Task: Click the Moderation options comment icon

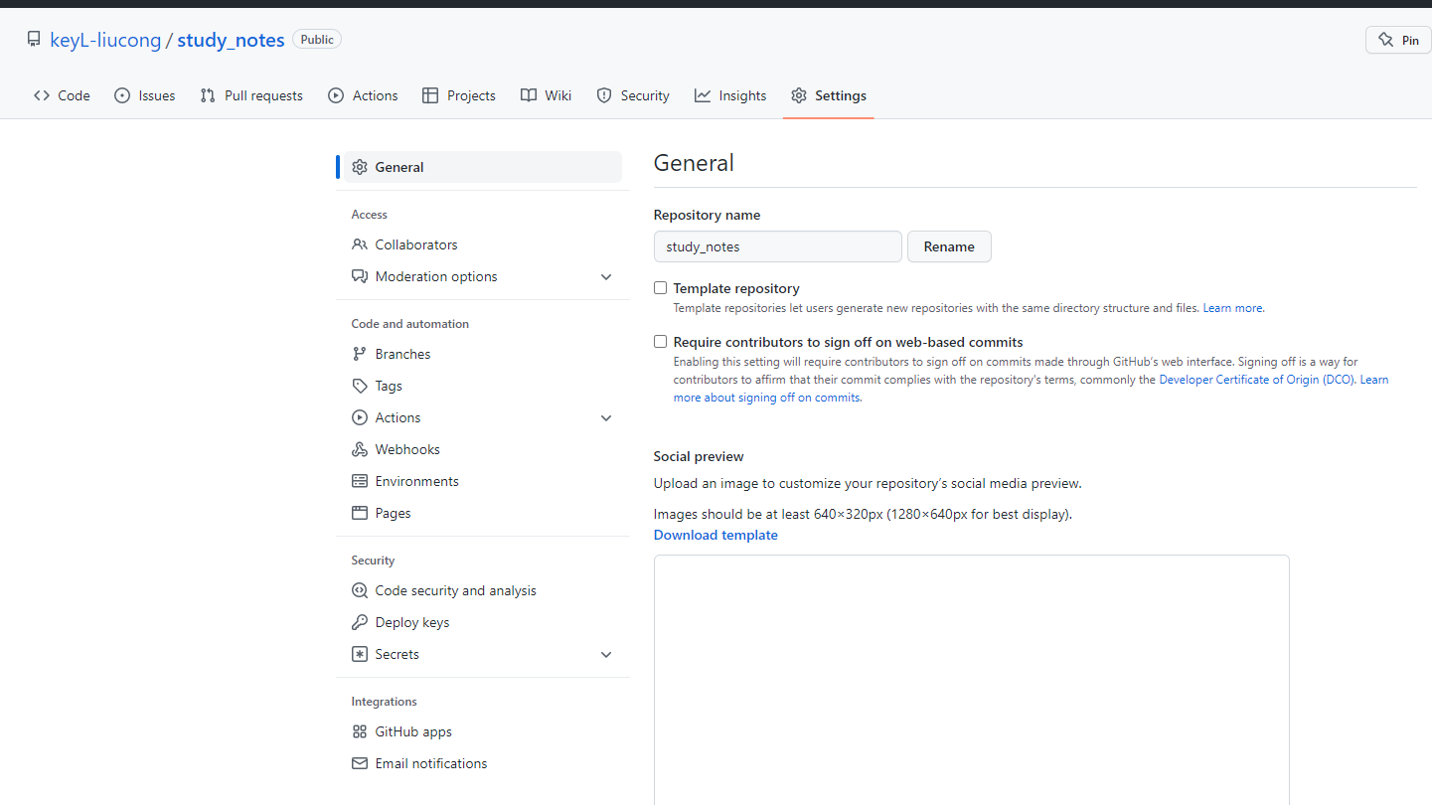Action: (x=360, y=276)
